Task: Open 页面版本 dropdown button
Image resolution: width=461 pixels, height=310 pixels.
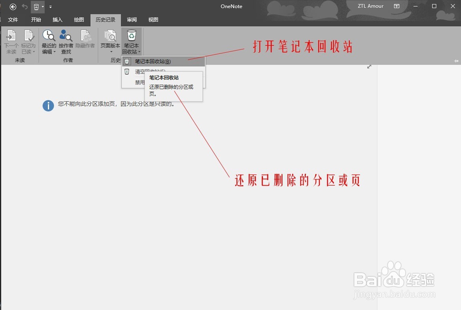Action: (x=110, y=41)
